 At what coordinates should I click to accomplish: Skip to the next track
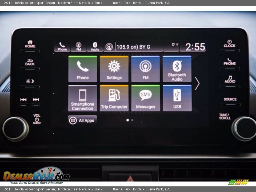click(x=36, y=100)
